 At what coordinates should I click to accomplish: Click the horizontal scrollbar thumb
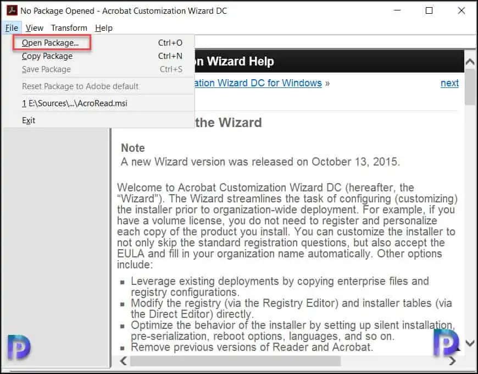coord(235,361)
